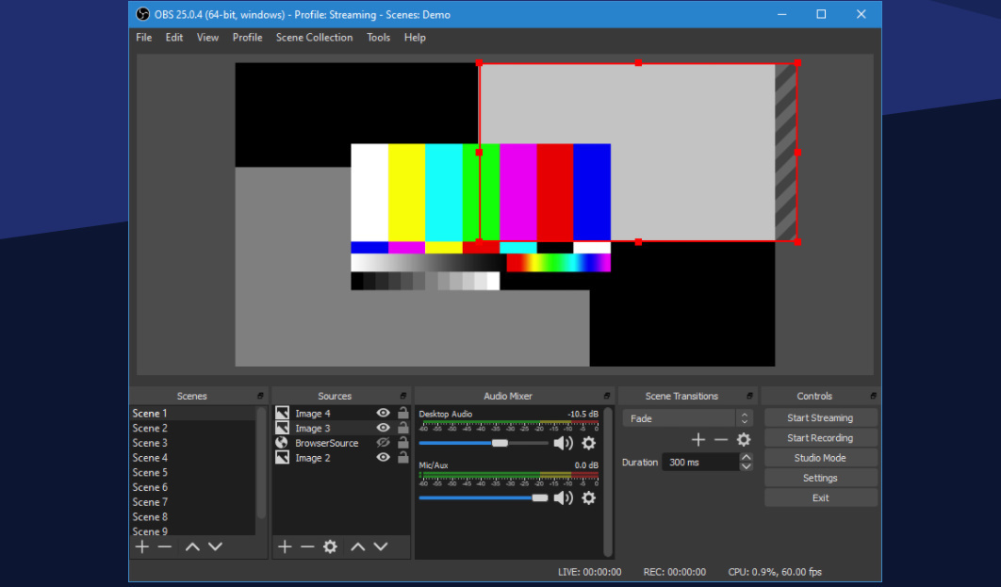Click the Scenes list scrollbar
The width and height of the screenshot is (1001, 587).
click(260, 464)
